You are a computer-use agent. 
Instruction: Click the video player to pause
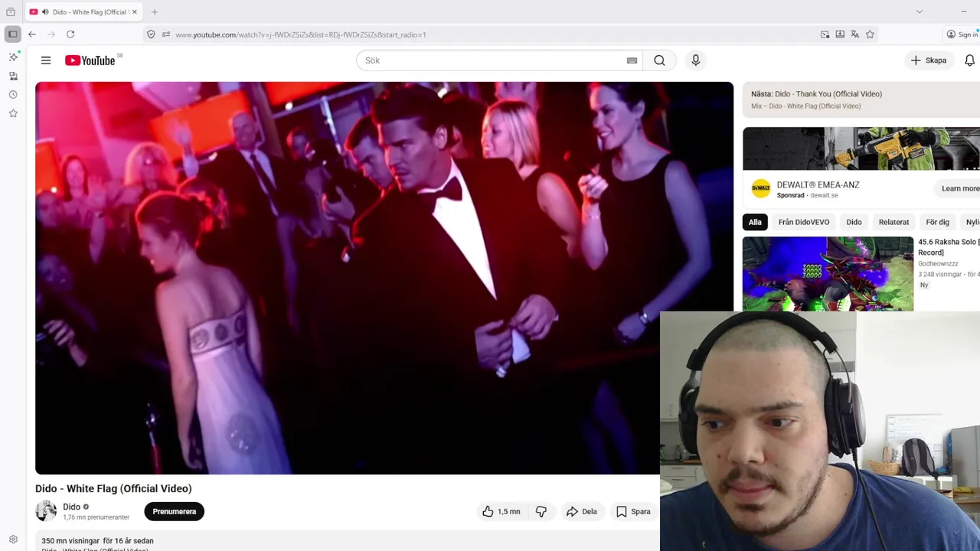pyautogui.click(x=384, y=278)
